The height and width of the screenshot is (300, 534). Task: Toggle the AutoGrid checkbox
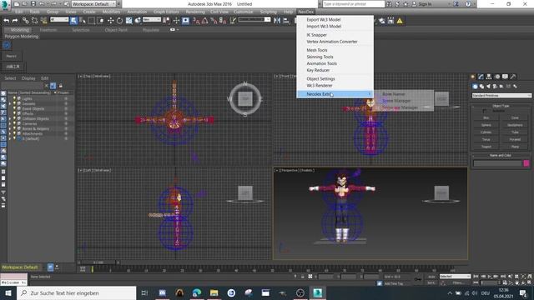point(485,111)
